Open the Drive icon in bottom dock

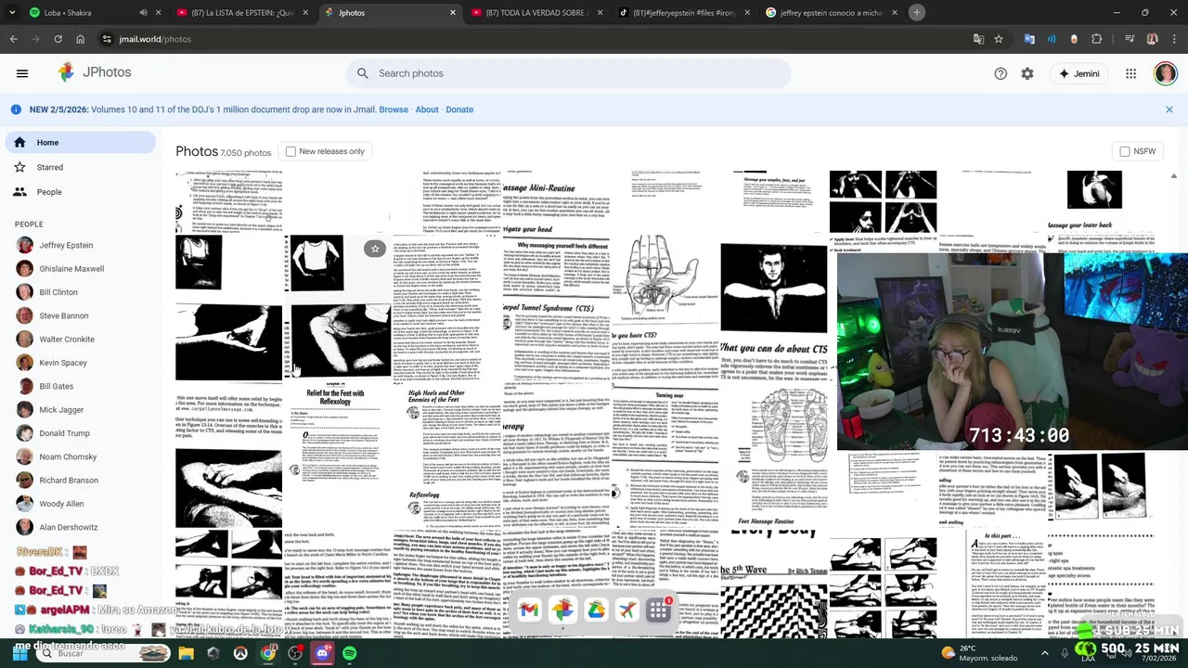coord(596,610)
